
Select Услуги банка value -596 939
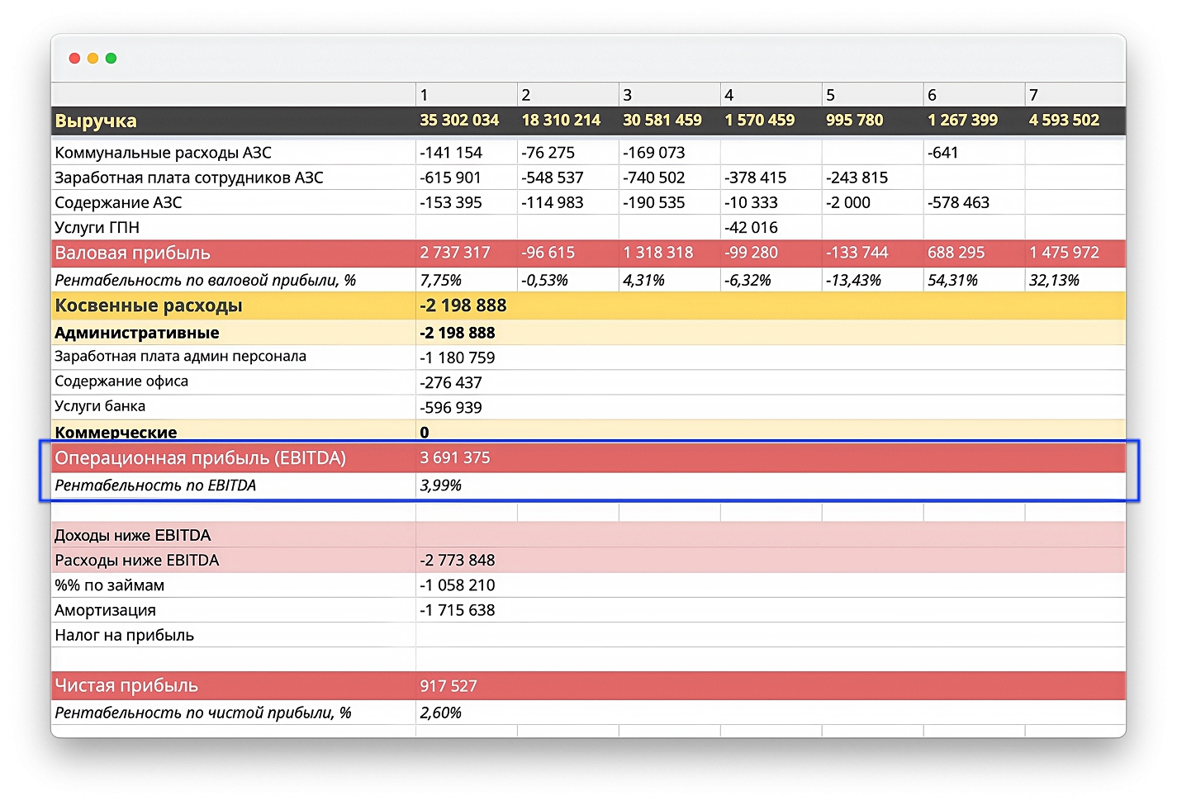[x=451, y=408]
